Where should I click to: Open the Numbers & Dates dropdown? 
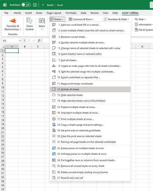[x=117, y=19]
